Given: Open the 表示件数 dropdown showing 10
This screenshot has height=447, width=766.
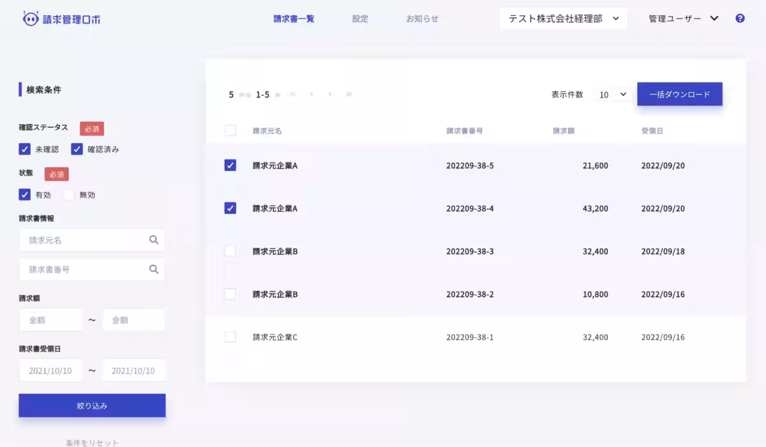Looking at the screenshot, I should point(611,94).
